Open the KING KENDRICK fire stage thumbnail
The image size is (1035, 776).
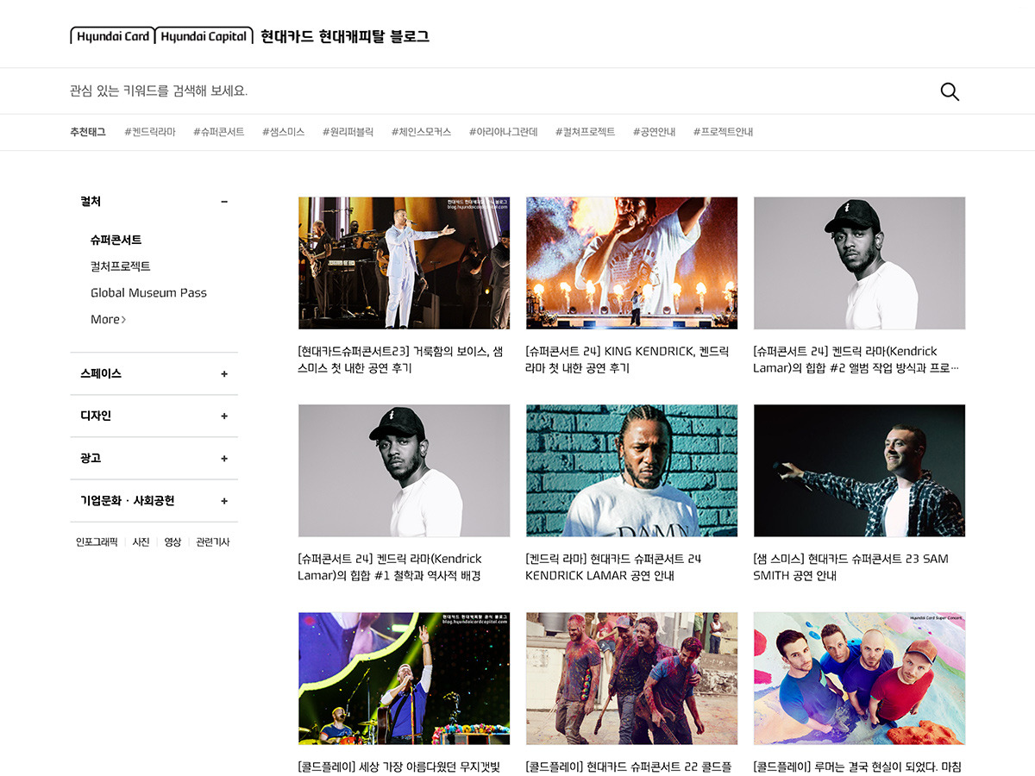click(631, 263)
